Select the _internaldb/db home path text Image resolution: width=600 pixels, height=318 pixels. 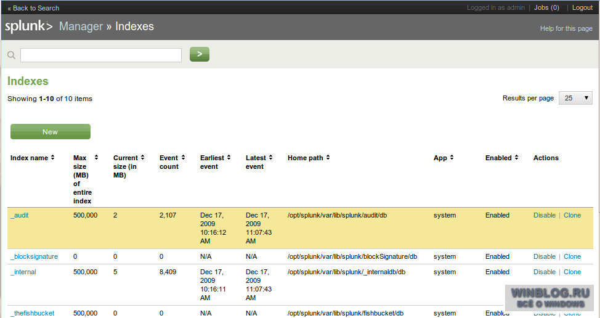[346, 272]
